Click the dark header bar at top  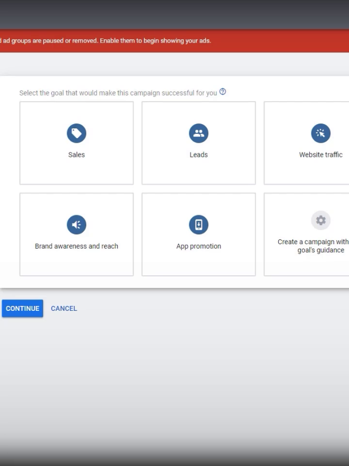point(174,14)
